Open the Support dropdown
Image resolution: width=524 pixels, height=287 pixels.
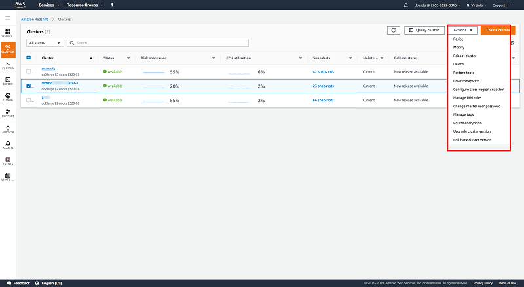coord(500,5)
